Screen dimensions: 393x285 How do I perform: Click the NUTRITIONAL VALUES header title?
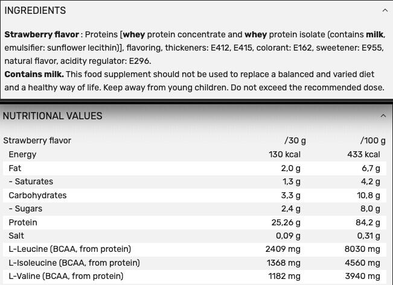(x=53, y=116)
